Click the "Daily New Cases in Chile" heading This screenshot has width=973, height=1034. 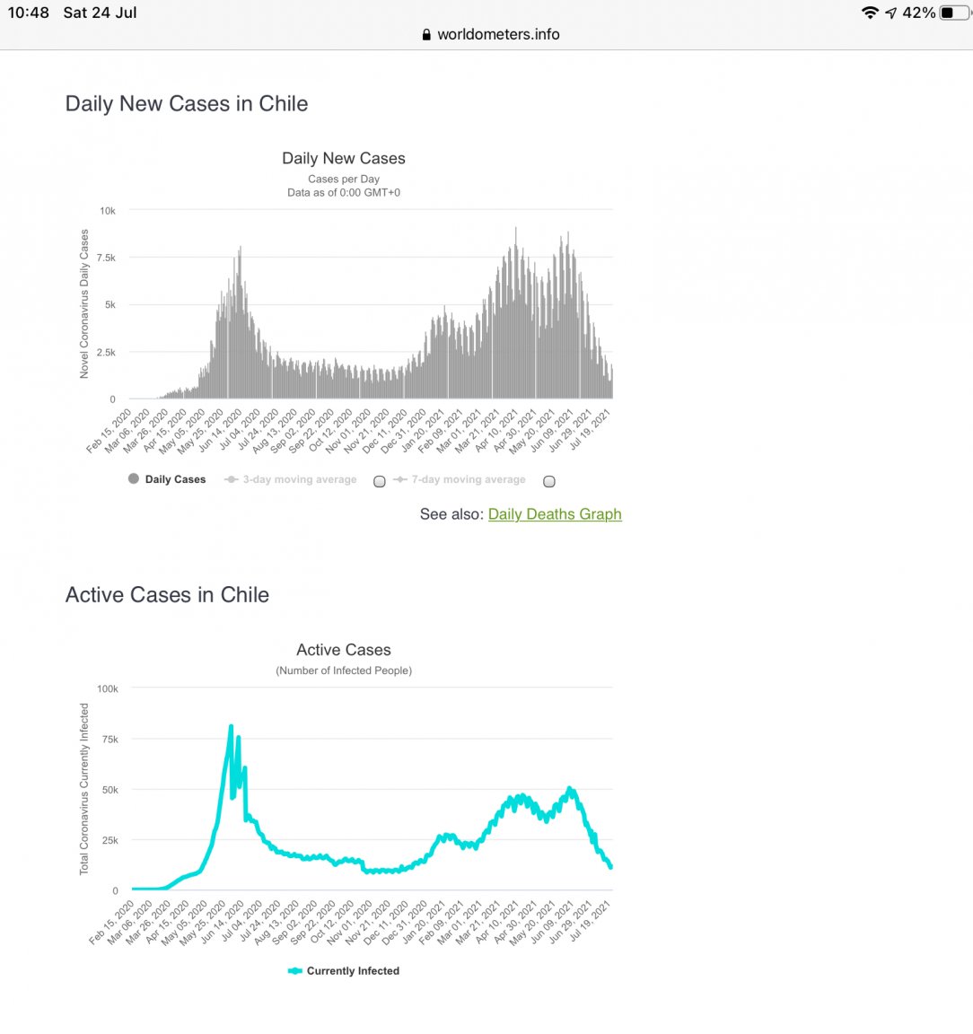pos(187,104)
